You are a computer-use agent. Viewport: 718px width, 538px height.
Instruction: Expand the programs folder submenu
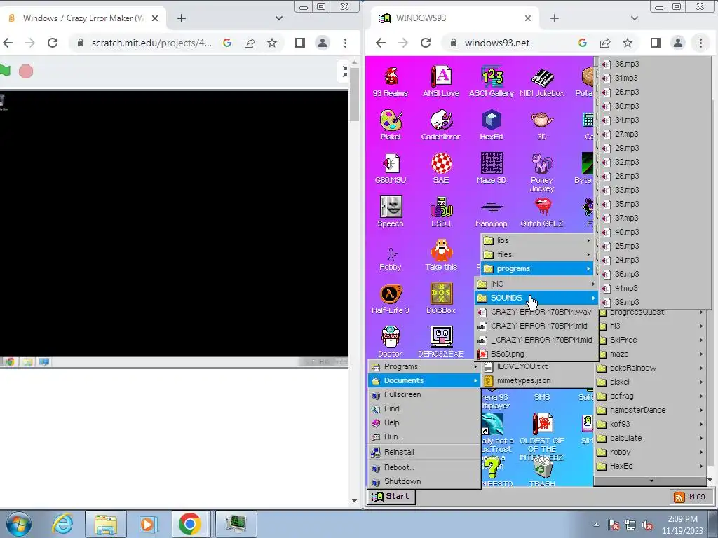(537, 268)
